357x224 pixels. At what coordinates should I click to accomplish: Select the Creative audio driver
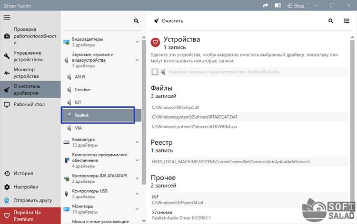point(101,90)
